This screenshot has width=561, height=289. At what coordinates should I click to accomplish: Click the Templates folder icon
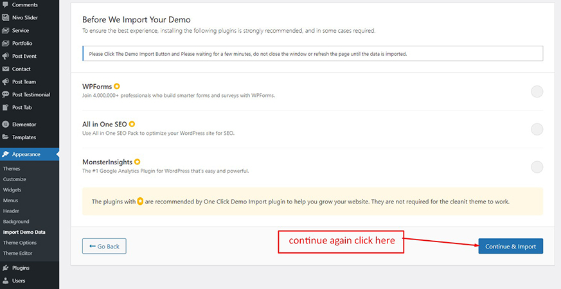pos(6,137)
